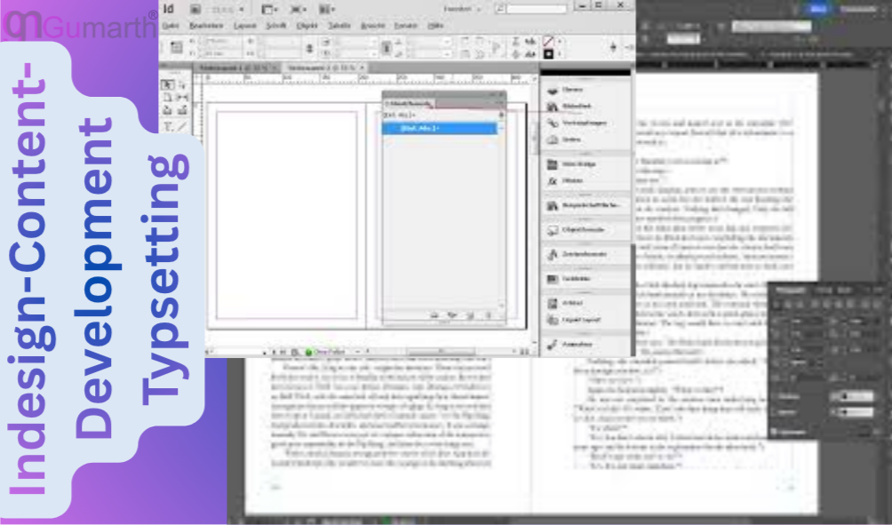Select the Gap tool in toolbox
Viewport: 892px width, 525px height.
point(182,97)
